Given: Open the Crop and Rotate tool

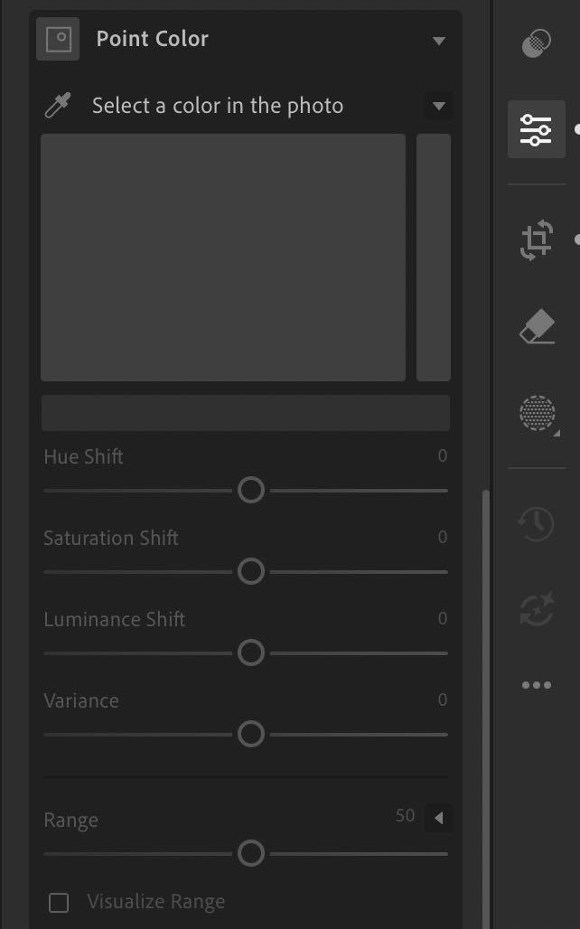Looking at the screenshot, I should coord(536,240).
